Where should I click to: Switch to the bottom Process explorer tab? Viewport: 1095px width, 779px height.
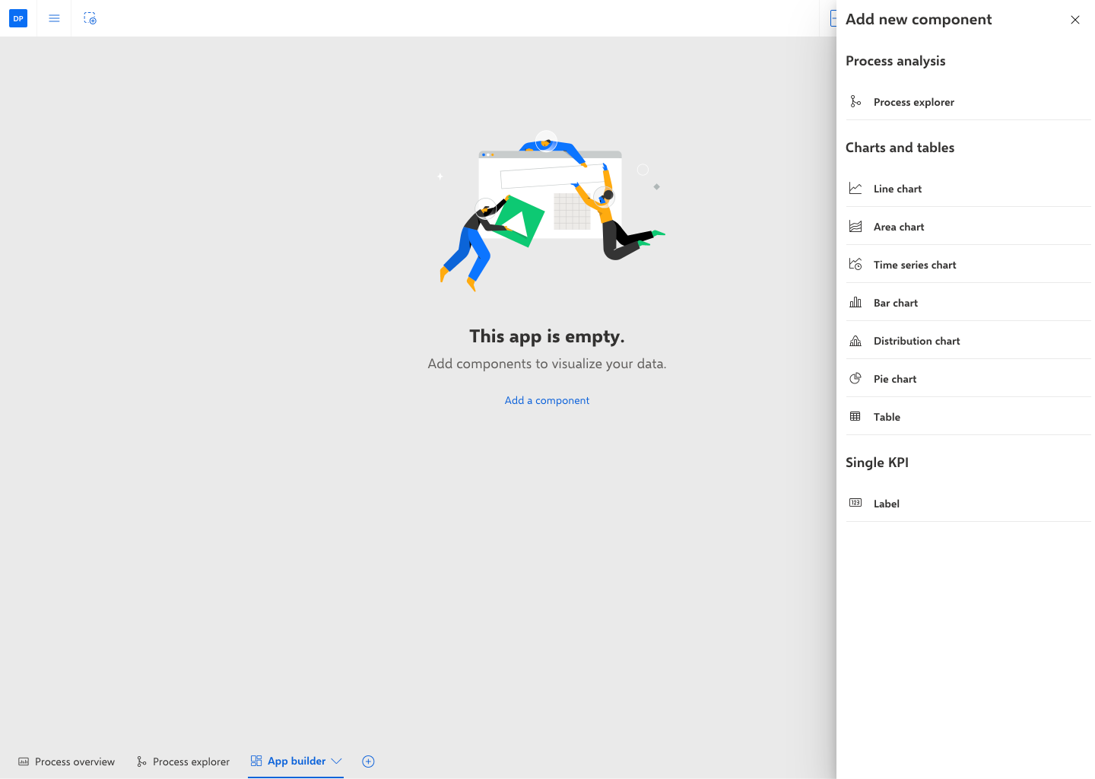click(183, 762)
